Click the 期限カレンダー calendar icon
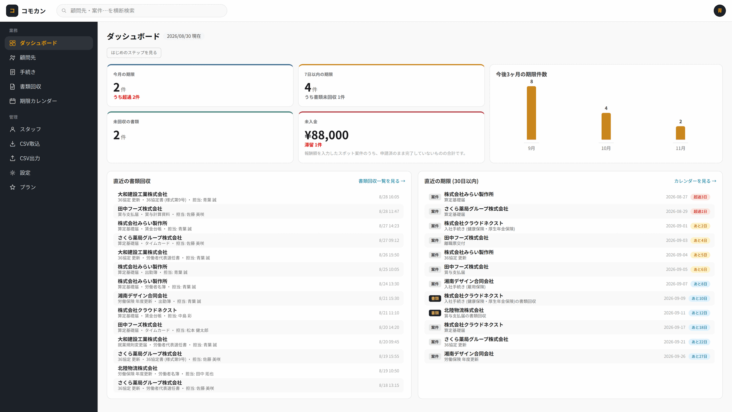 13,101
